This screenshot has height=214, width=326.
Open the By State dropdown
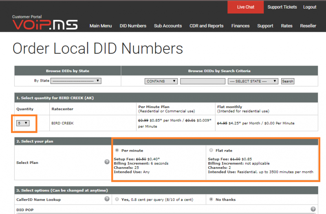coord(76,81)
